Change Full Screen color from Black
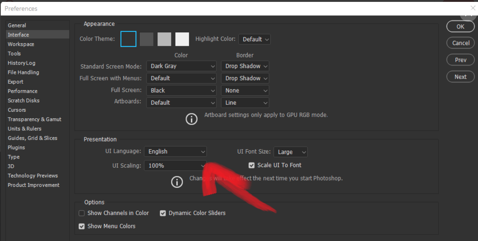Screen dimensions: 478x241 (181, 90)
